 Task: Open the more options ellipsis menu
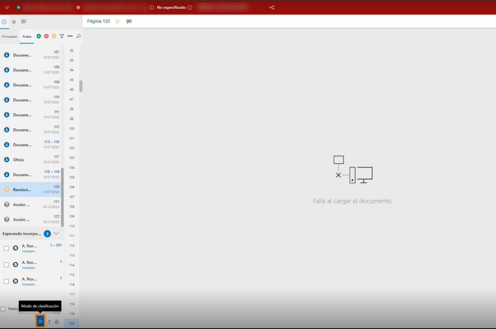coord(70,36)
